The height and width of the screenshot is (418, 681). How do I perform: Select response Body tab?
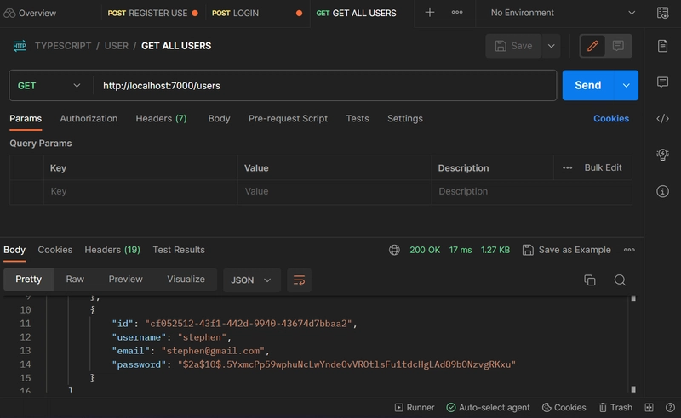tap(14, 250)
